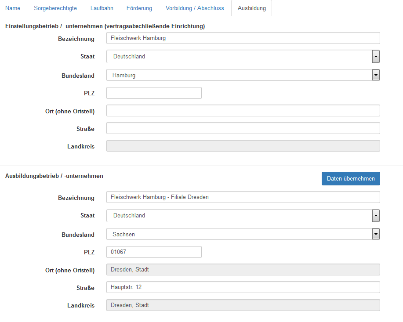Click the Bezeichnung field with Fleischwerk Hamburg
The width and height of the screenshot is (403, 322).
pyautogui.click(x=243, y=38)
